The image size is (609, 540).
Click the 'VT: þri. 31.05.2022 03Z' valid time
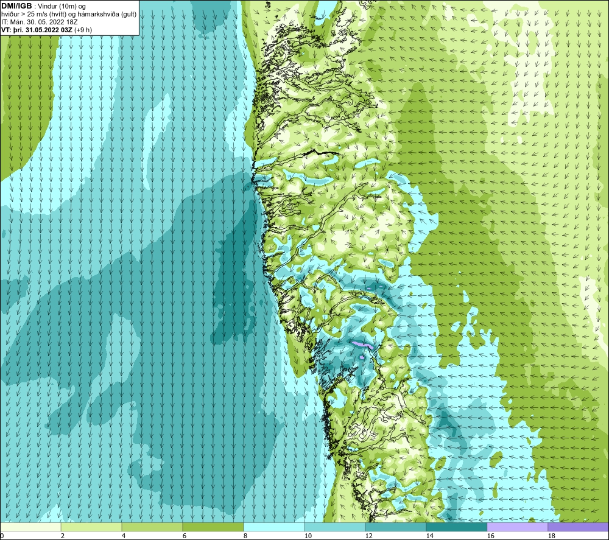(37, 30)
